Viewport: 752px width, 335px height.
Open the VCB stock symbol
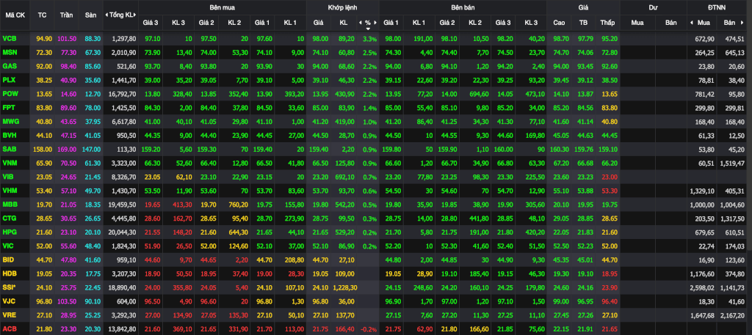point(10,38)
